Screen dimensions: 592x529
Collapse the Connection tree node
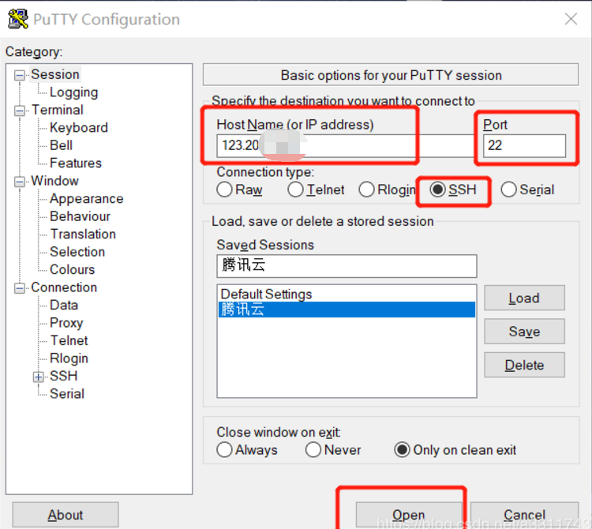point(19,288)
